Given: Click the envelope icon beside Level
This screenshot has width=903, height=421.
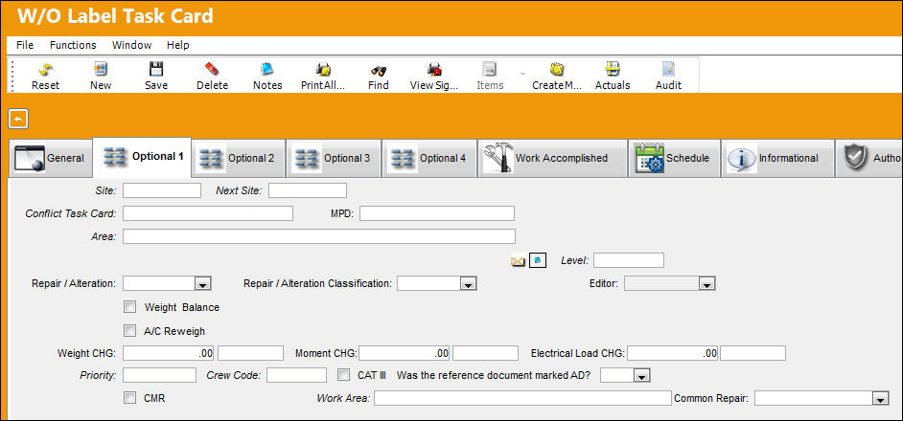Looking at the screenshot, I should [518, 261].
